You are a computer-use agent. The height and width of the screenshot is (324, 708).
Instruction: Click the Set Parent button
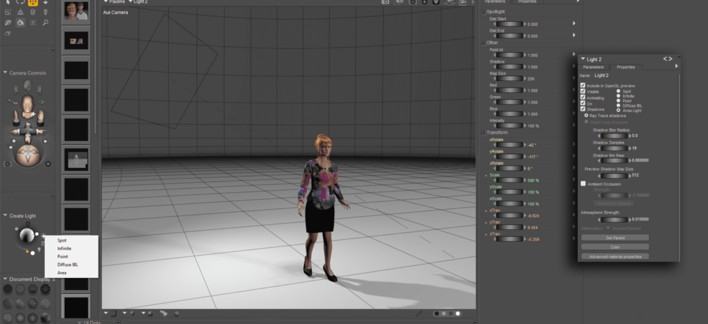[x=615, y=238]
